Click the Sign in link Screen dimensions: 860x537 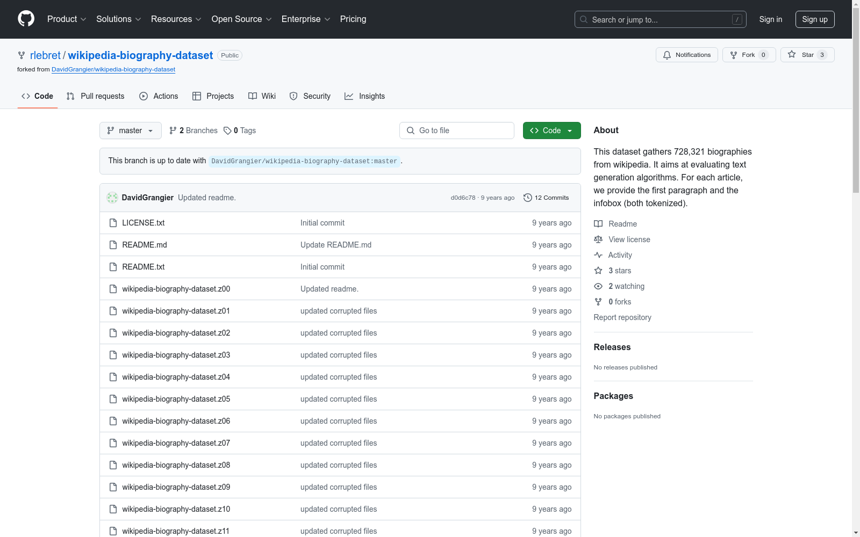coord(771,19)
